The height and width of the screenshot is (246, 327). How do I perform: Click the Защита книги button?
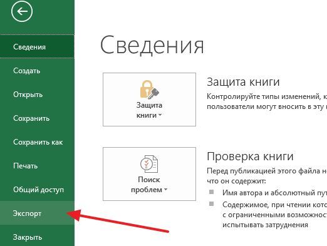pos(149,100)
